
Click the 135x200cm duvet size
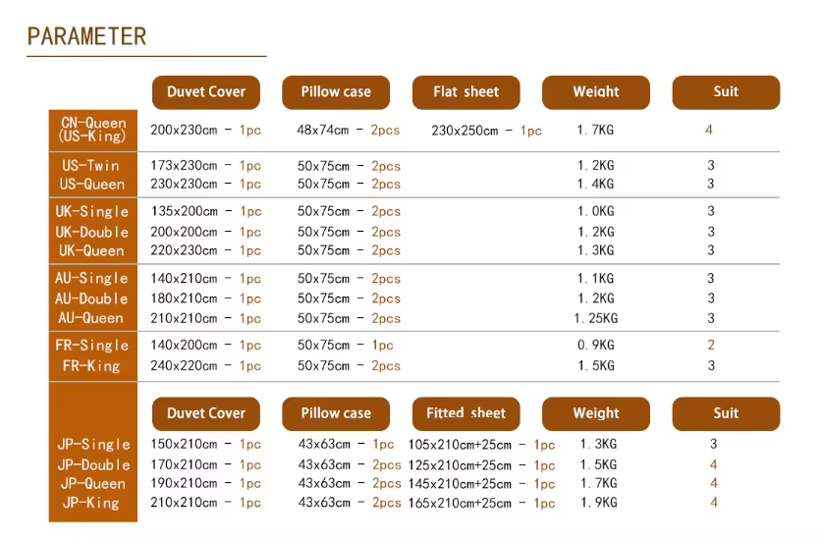click(x=184, y=211)
